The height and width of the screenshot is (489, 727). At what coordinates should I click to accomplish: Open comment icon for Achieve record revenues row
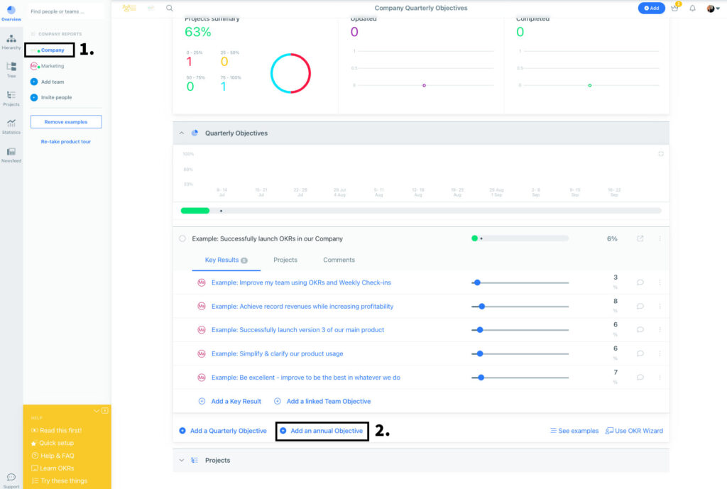[x=640, y=306]
